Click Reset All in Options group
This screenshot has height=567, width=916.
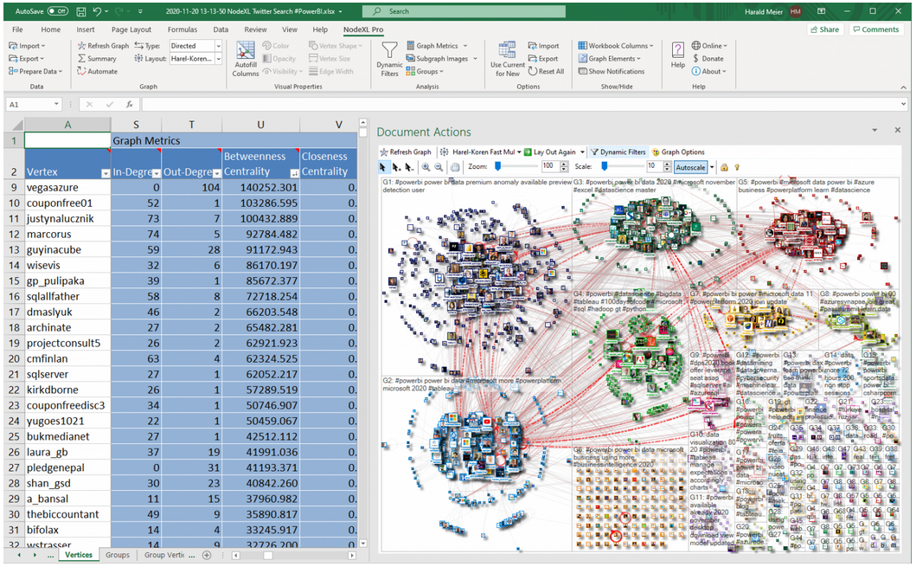545,72
